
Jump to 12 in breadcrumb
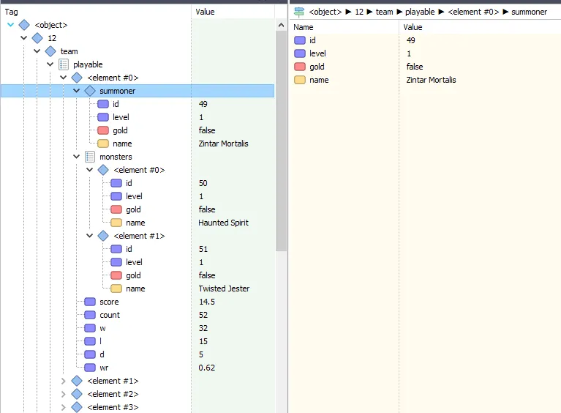tap(359, 12)
